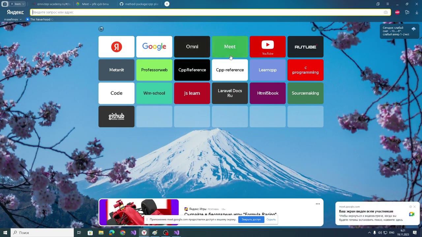Open Yandex Browser taskbar icon
422x237 pixels.
click(144, 233)
